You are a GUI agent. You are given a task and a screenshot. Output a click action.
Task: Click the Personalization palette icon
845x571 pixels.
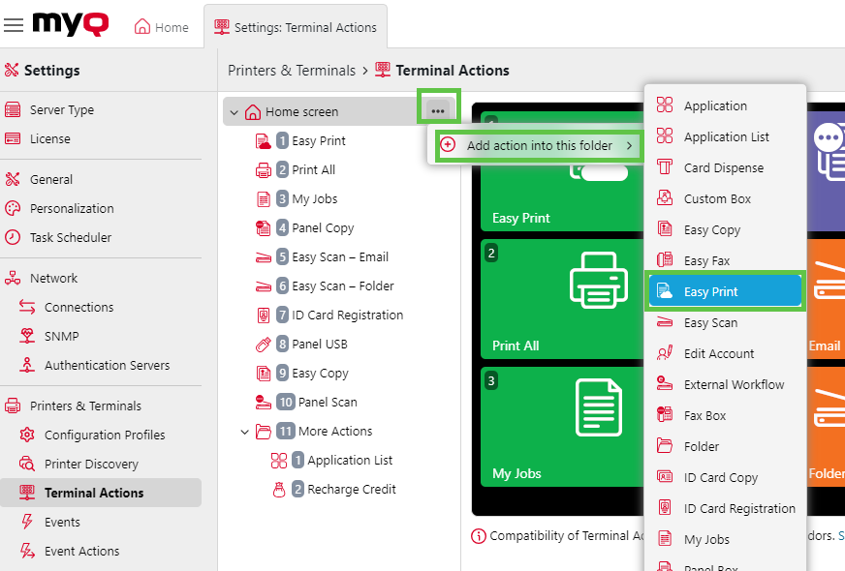point(13,208)
